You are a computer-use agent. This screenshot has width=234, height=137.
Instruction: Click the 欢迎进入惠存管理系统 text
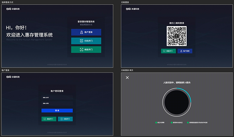tap(29, 35)
